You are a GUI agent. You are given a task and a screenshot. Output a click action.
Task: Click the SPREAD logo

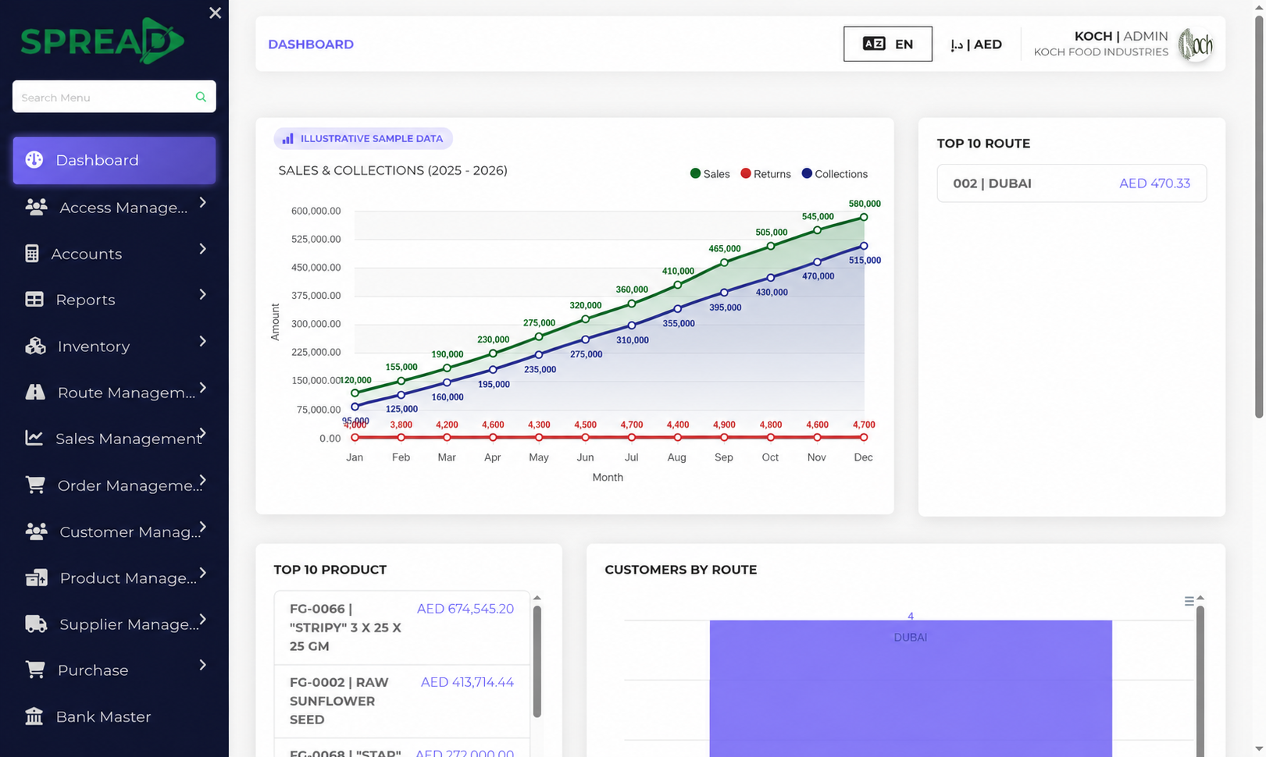(x=102, y=41)
